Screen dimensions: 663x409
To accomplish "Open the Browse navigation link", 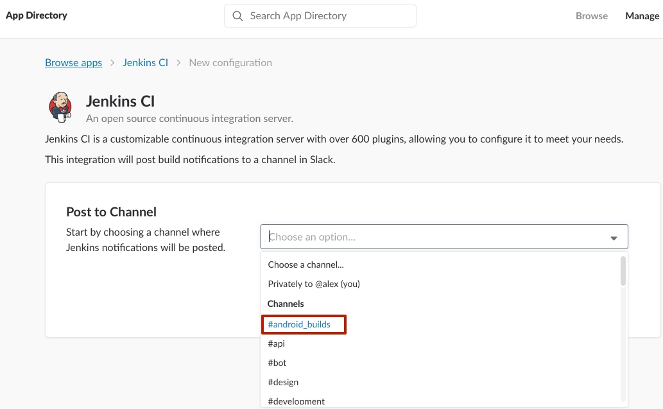I will 592,16.
